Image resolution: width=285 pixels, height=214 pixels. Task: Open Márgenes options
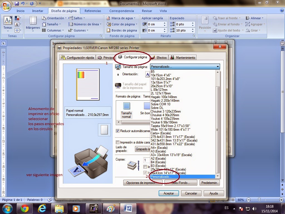click(x=33, y=24)
